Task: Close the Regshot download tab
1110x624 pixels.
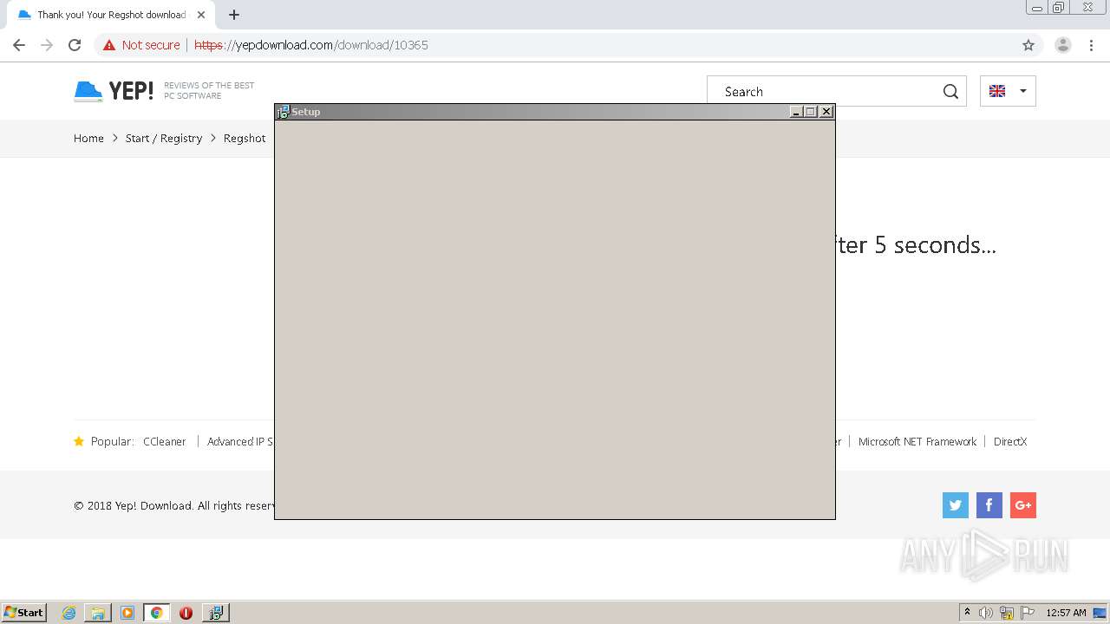Action: point(200,15)
